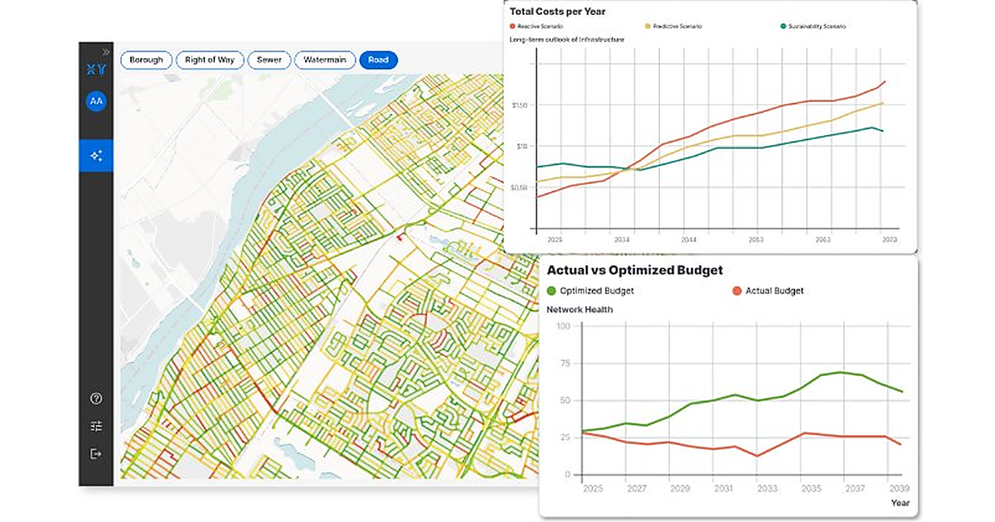This screenshot has width=995, height=522.
Task: Click the Reactive Scenario legend dot
Action: coord(513,27)
